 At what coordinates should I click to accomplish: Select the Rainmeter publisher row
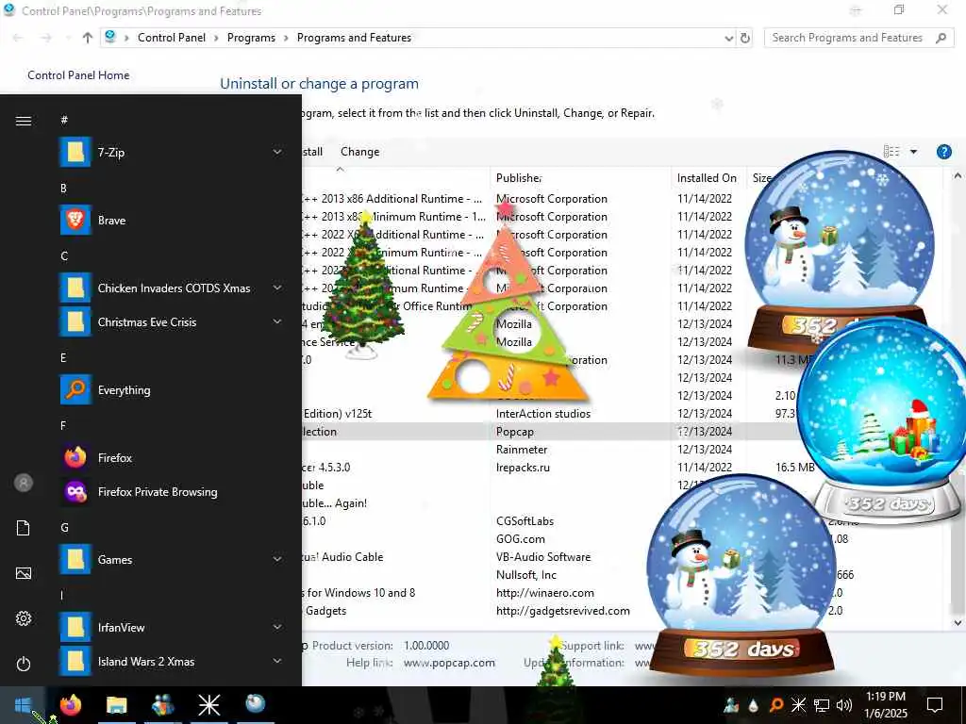coord(522,450)
